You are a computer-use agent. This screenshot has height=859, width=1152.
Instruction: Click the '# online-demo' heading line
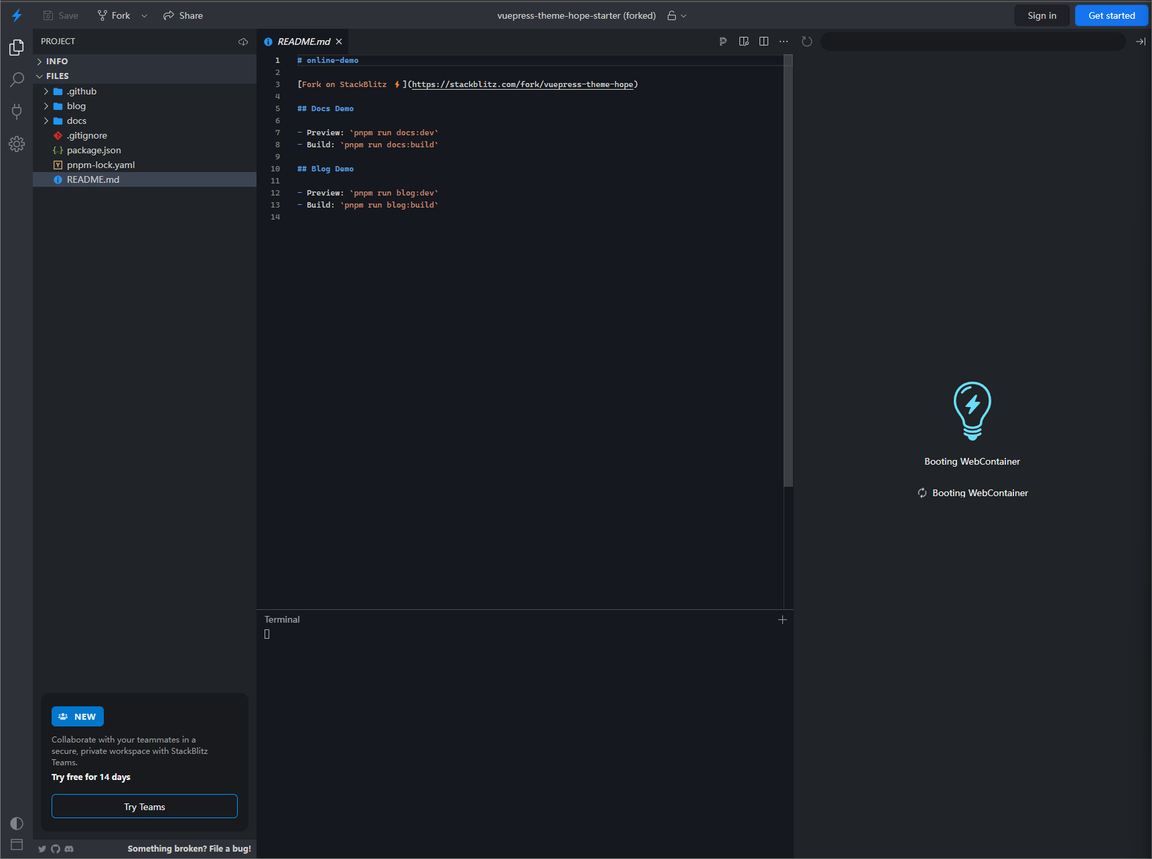click(x=328, y=60)
